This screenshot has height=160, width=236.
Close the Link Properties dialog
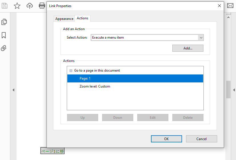point(219,6)
